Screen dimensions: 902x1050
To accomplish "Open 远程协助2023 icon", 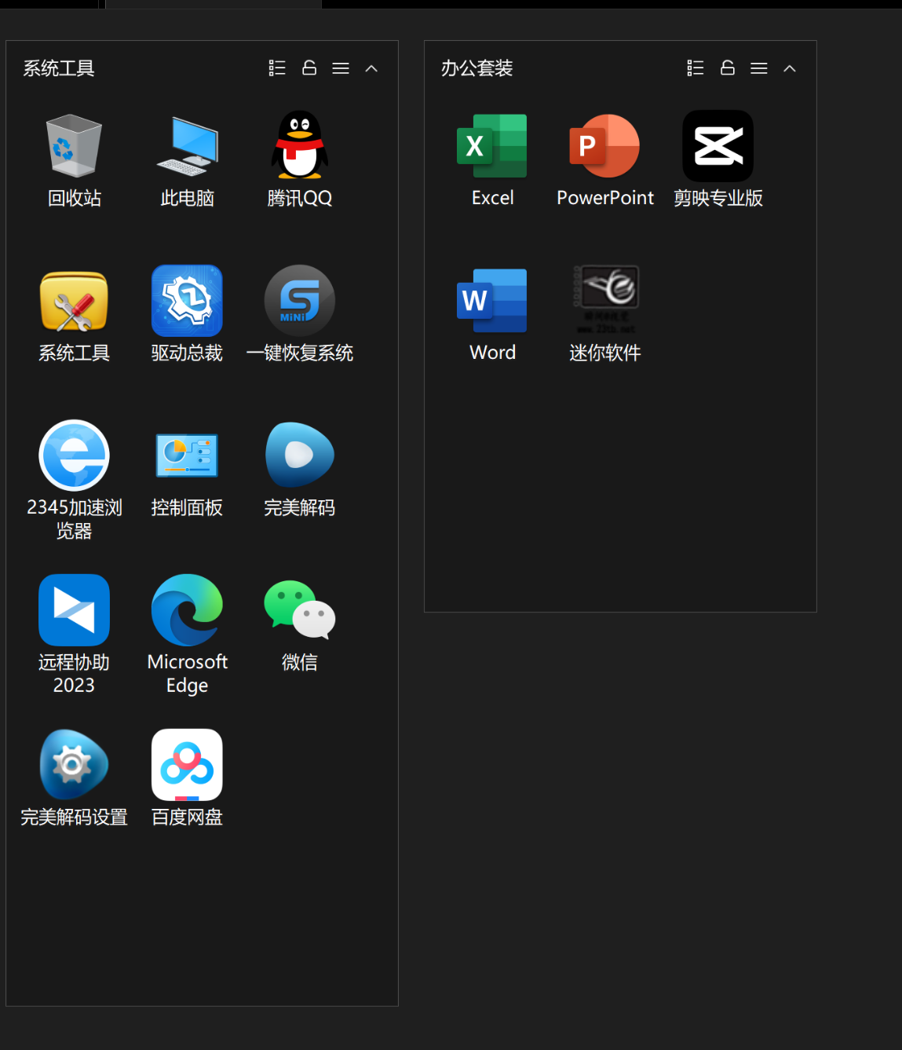I will (x=75, y=610).
